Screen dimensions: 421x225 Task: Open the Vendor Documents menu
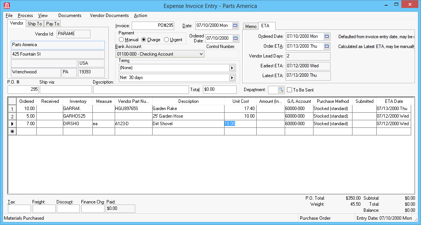click(x=109, y=16)
